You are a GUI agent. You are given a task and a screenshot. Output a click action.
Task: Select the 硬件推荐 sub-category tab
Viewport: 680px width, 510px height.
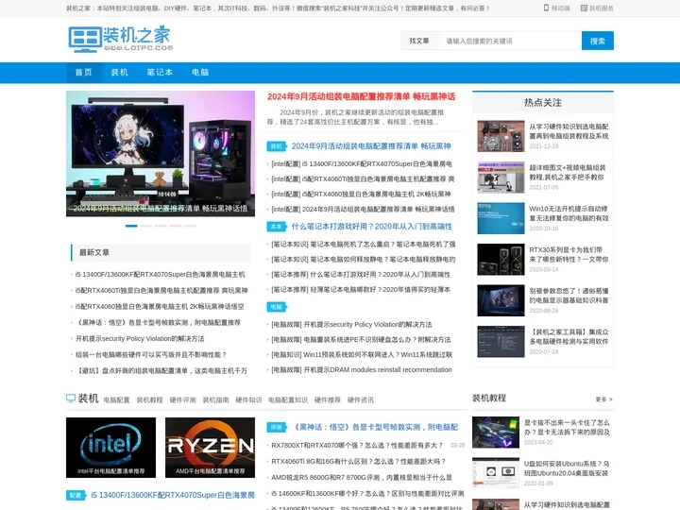tap(328, 399)
